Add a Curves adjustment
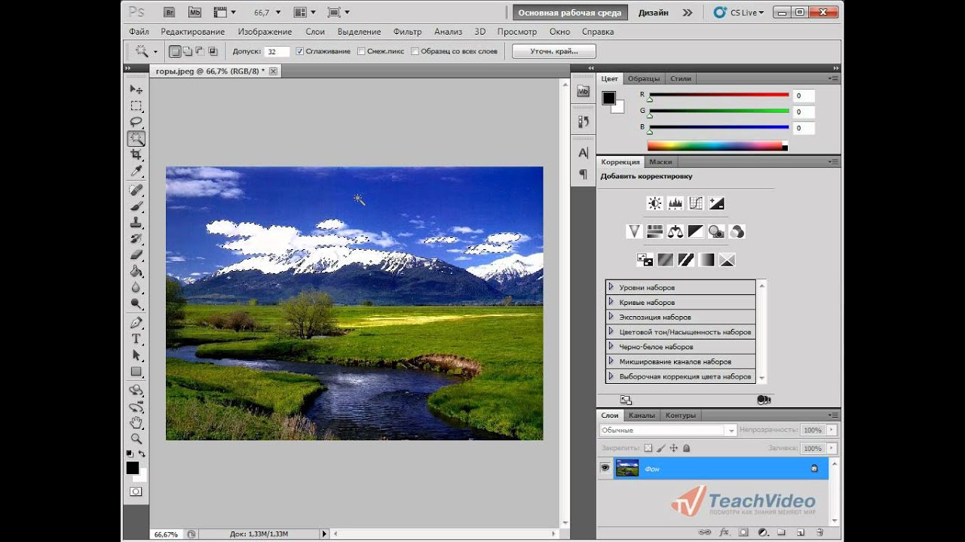965x542 pixels. tap(695, 203)
